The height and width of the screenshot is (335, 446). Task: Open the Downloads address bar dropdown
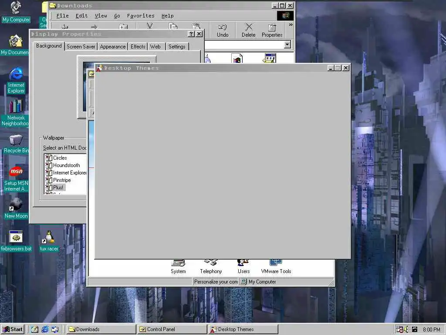pos(287,44)
